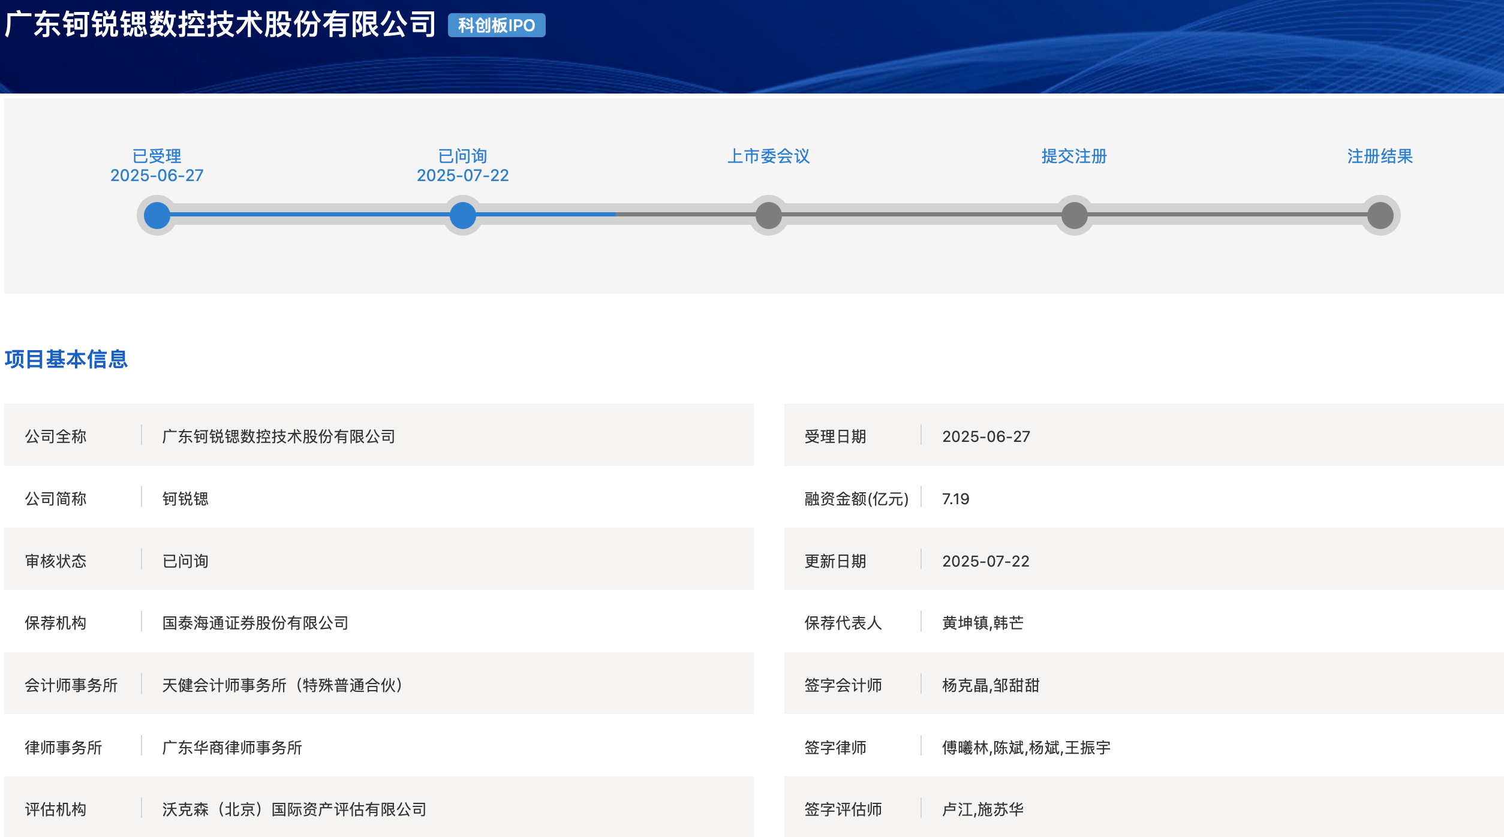Click the company title in the header
The image size is (1504, 837).
[x=220, y=25]
